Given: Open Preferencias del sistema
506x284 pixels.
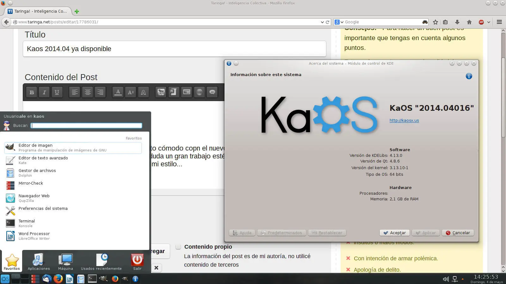Looking at the screenshot, I should click(x=73, y=210).
